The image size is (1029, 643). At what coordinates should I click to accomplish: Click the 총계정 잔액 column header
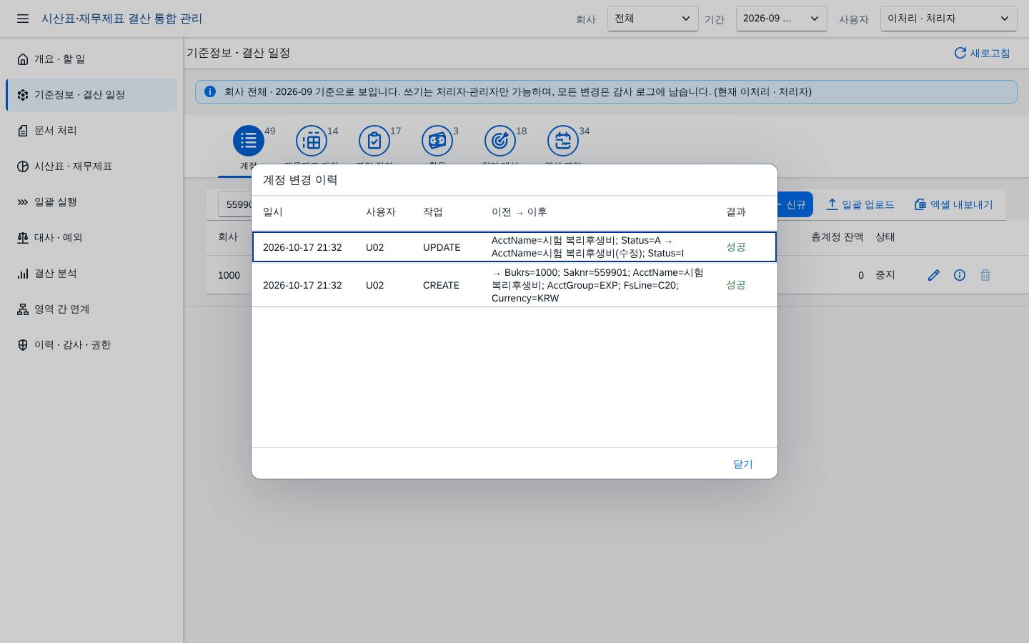[x=837, y=237]
